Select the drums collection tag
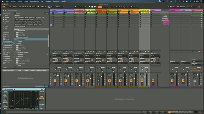 pyautogui.click(x=7, y=17)
